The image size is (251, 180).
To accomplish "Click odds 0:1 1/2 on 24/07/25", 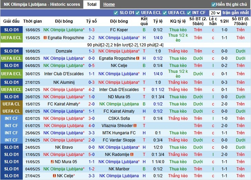I will [x=158, y=90].
